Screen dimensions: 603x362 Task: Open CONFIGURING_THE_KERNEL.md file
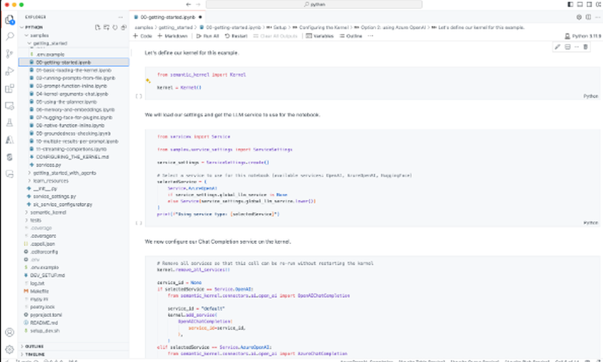[72, 157]
